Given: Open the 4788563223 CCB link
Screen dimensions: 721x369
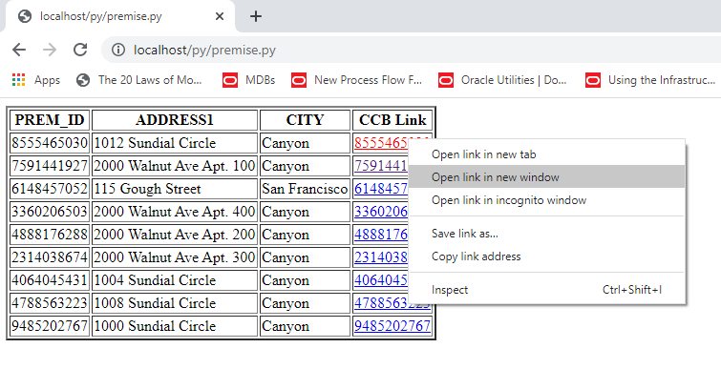Looking at the screenshot, I should tap(381, 303).
